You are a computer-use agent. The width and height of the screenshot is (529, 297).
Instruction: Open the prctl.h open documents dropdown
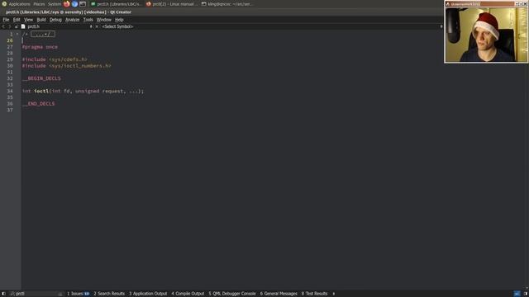coord(91,26)
